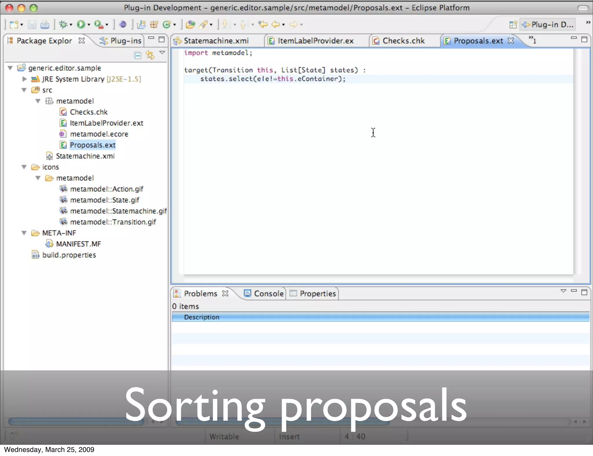Click the Open Perspective icon
Image resolution: width=593 pixels, height=456 pixels.
(513, 25)
